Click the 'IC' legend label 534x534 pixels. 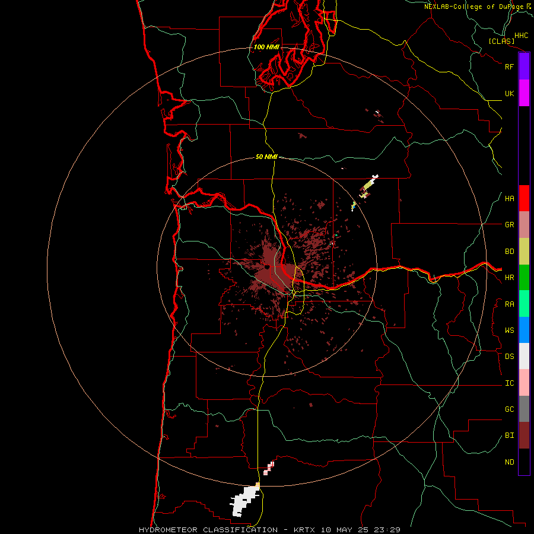pyautogui.click(x=509, y=383)
